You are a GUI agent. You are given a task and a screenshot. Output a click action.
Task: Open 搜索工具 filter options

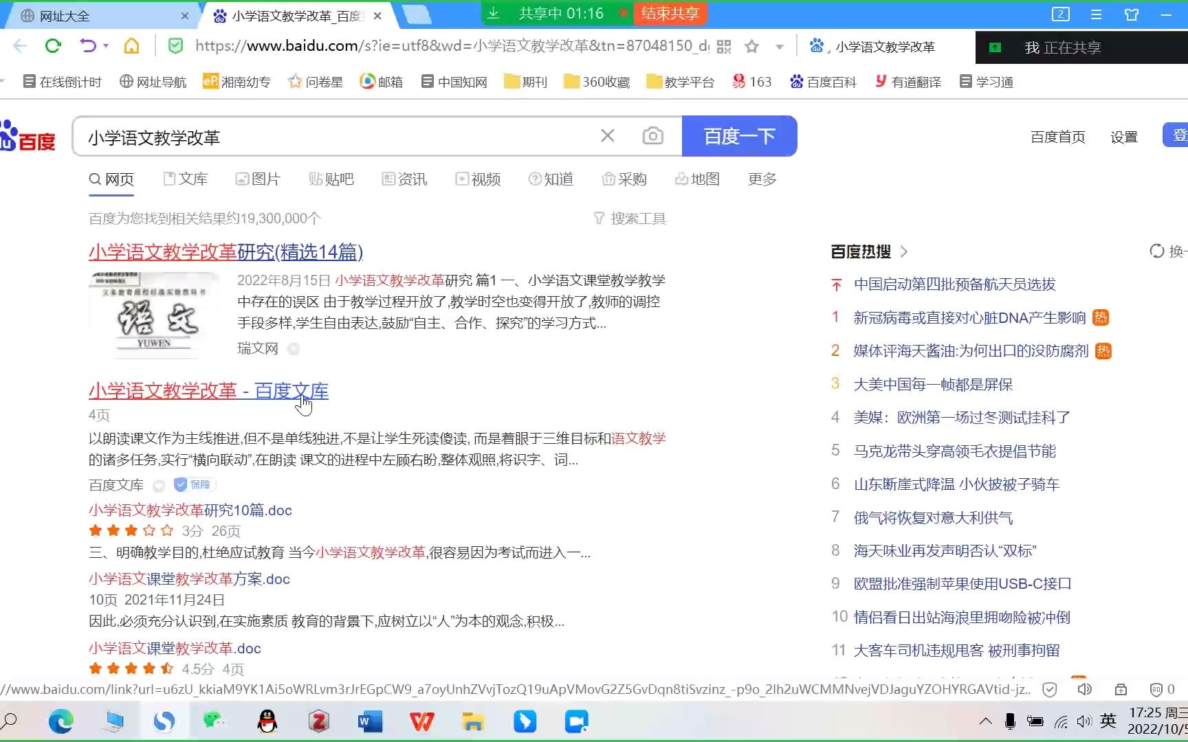tap(630, 218)
